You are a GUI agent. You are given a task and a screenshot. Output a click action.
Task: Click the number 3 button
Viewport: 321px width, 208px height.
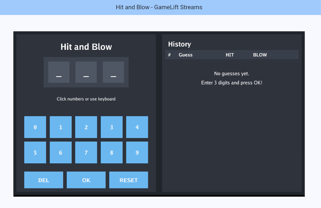tap(111, 127)
